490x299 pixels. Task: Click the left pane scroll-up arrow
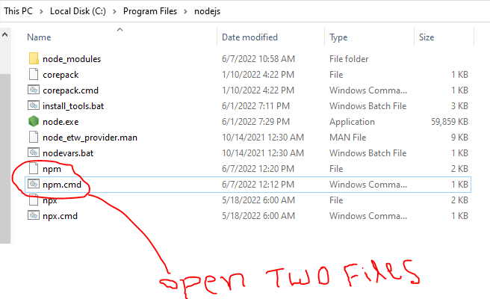click(x=5, y=34)
